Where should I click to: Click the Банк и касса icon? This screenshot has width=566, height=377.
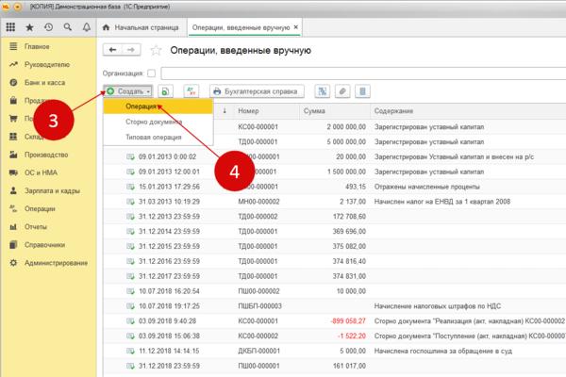pyautogui.click(x=13, y=82)
